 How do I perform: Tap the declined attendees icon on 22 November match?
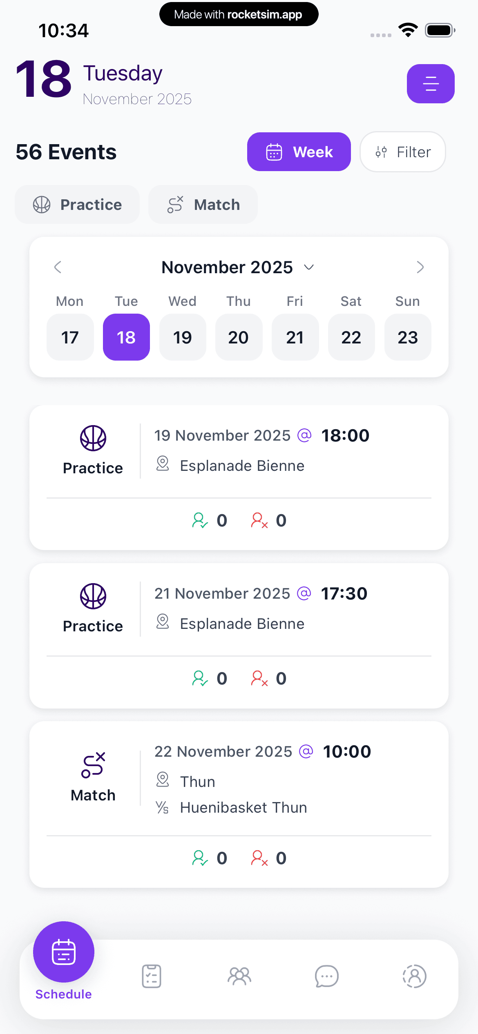[259, 858]
